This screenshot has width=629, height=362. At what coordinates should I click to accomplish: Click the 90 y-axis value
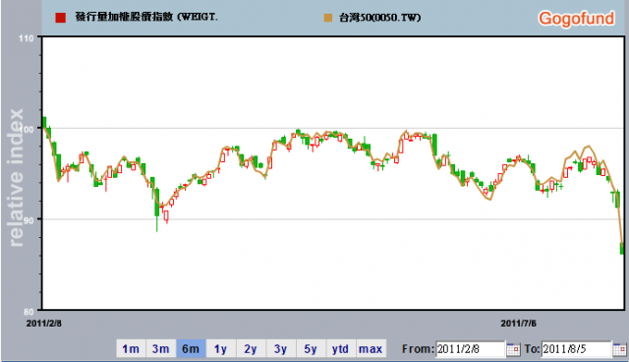click(29, 220)
